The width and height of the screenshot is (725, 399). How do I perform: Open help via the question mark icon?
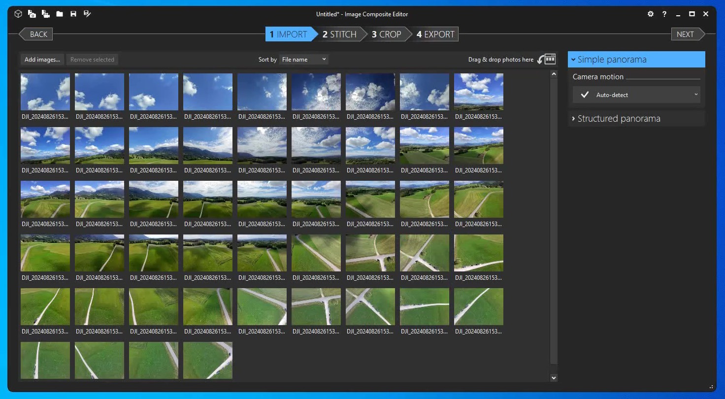[x=664, y=14]
